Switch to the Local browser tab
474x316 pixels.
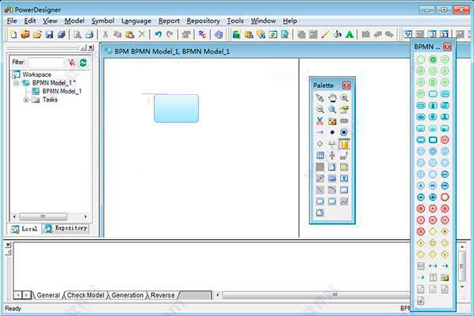[x=25, y=229]
